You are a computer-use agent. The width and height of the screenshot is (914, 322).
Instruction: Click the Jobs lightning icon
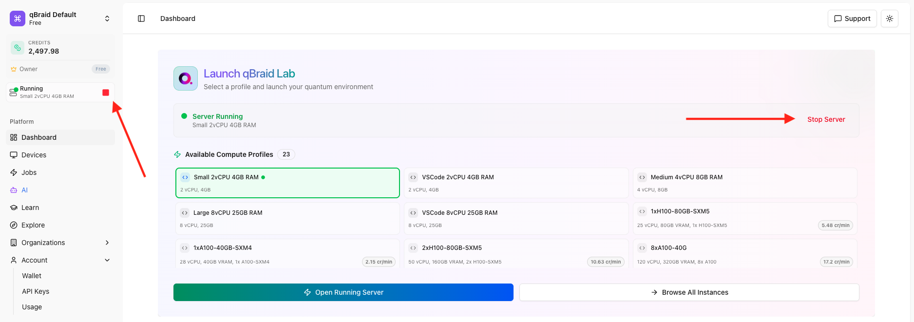coord(14,172)
